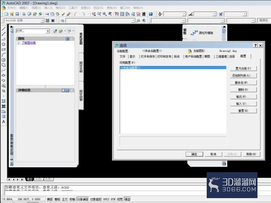Viewport: 271px width, 203px height.
Task: Toggle 极轴 polar tracking in status bar
Action: 73,199
